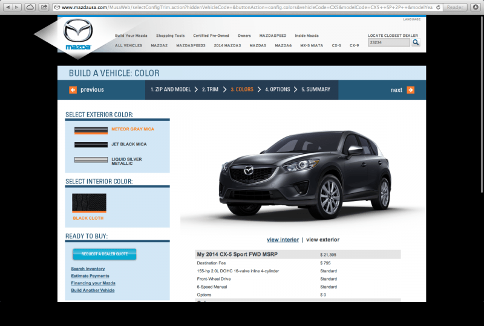Open the Financing your Mazda link
The width and height of the screenshot is (484, 326).
93,283
